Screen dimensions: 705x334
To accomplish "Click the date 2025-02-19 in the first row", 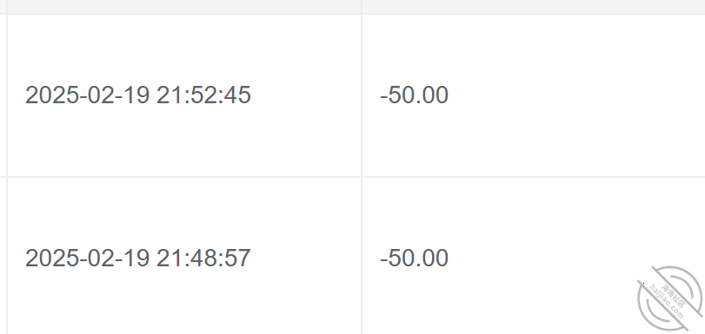I will (87, 95).
